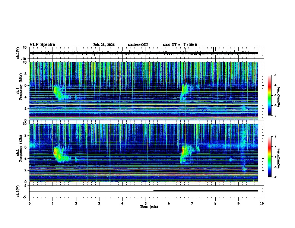The image size is (295, 228).
Task: Click the "VLF Spectra" plot title
Action: pyautogui.click(x=42, y=45)
